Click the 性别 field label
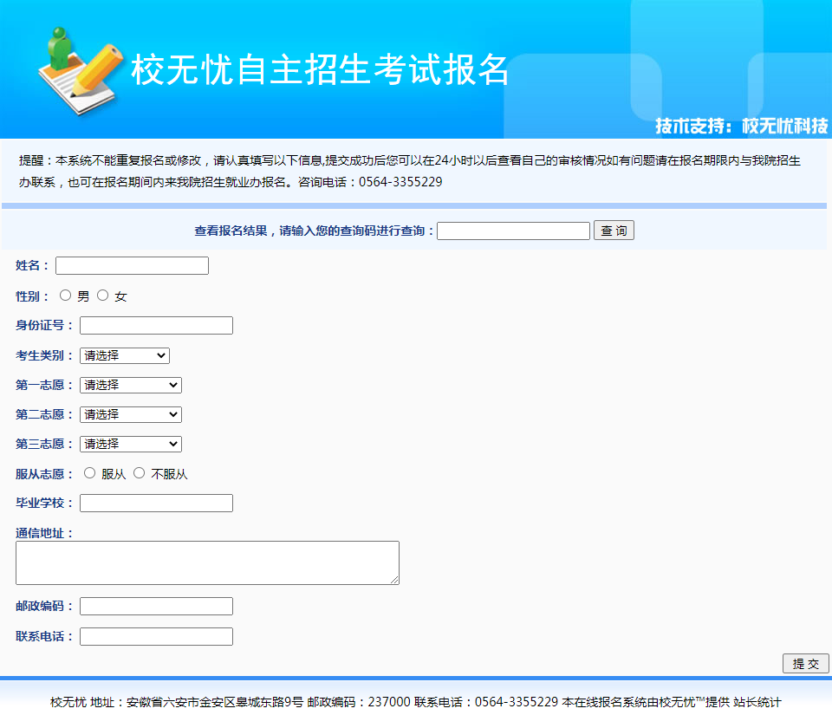 (x=32, y=296)
